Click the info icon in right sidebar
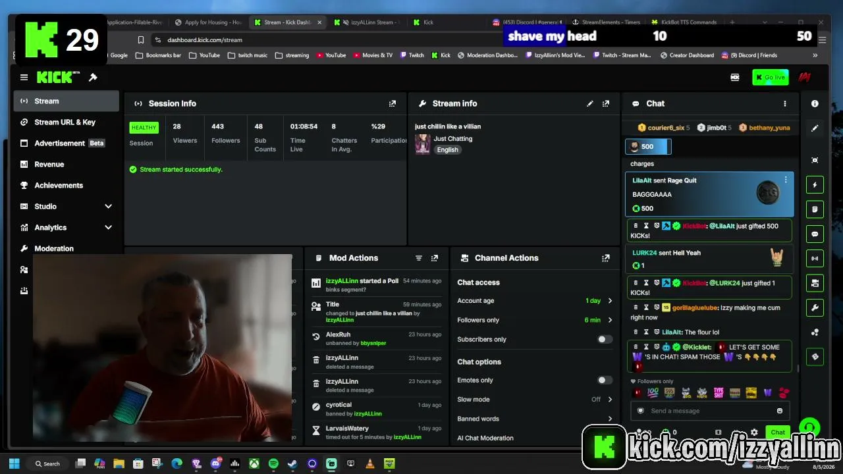 pos(815,103)
